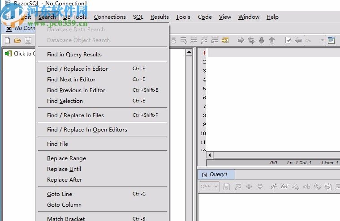Click the connect icon beside Click to Connect

(9, 54)
